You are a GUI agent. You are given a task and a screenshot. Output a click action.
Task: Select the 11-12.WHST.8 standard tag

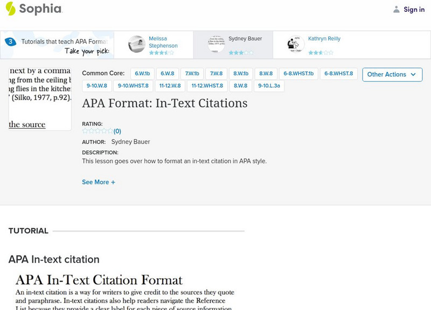207,86
